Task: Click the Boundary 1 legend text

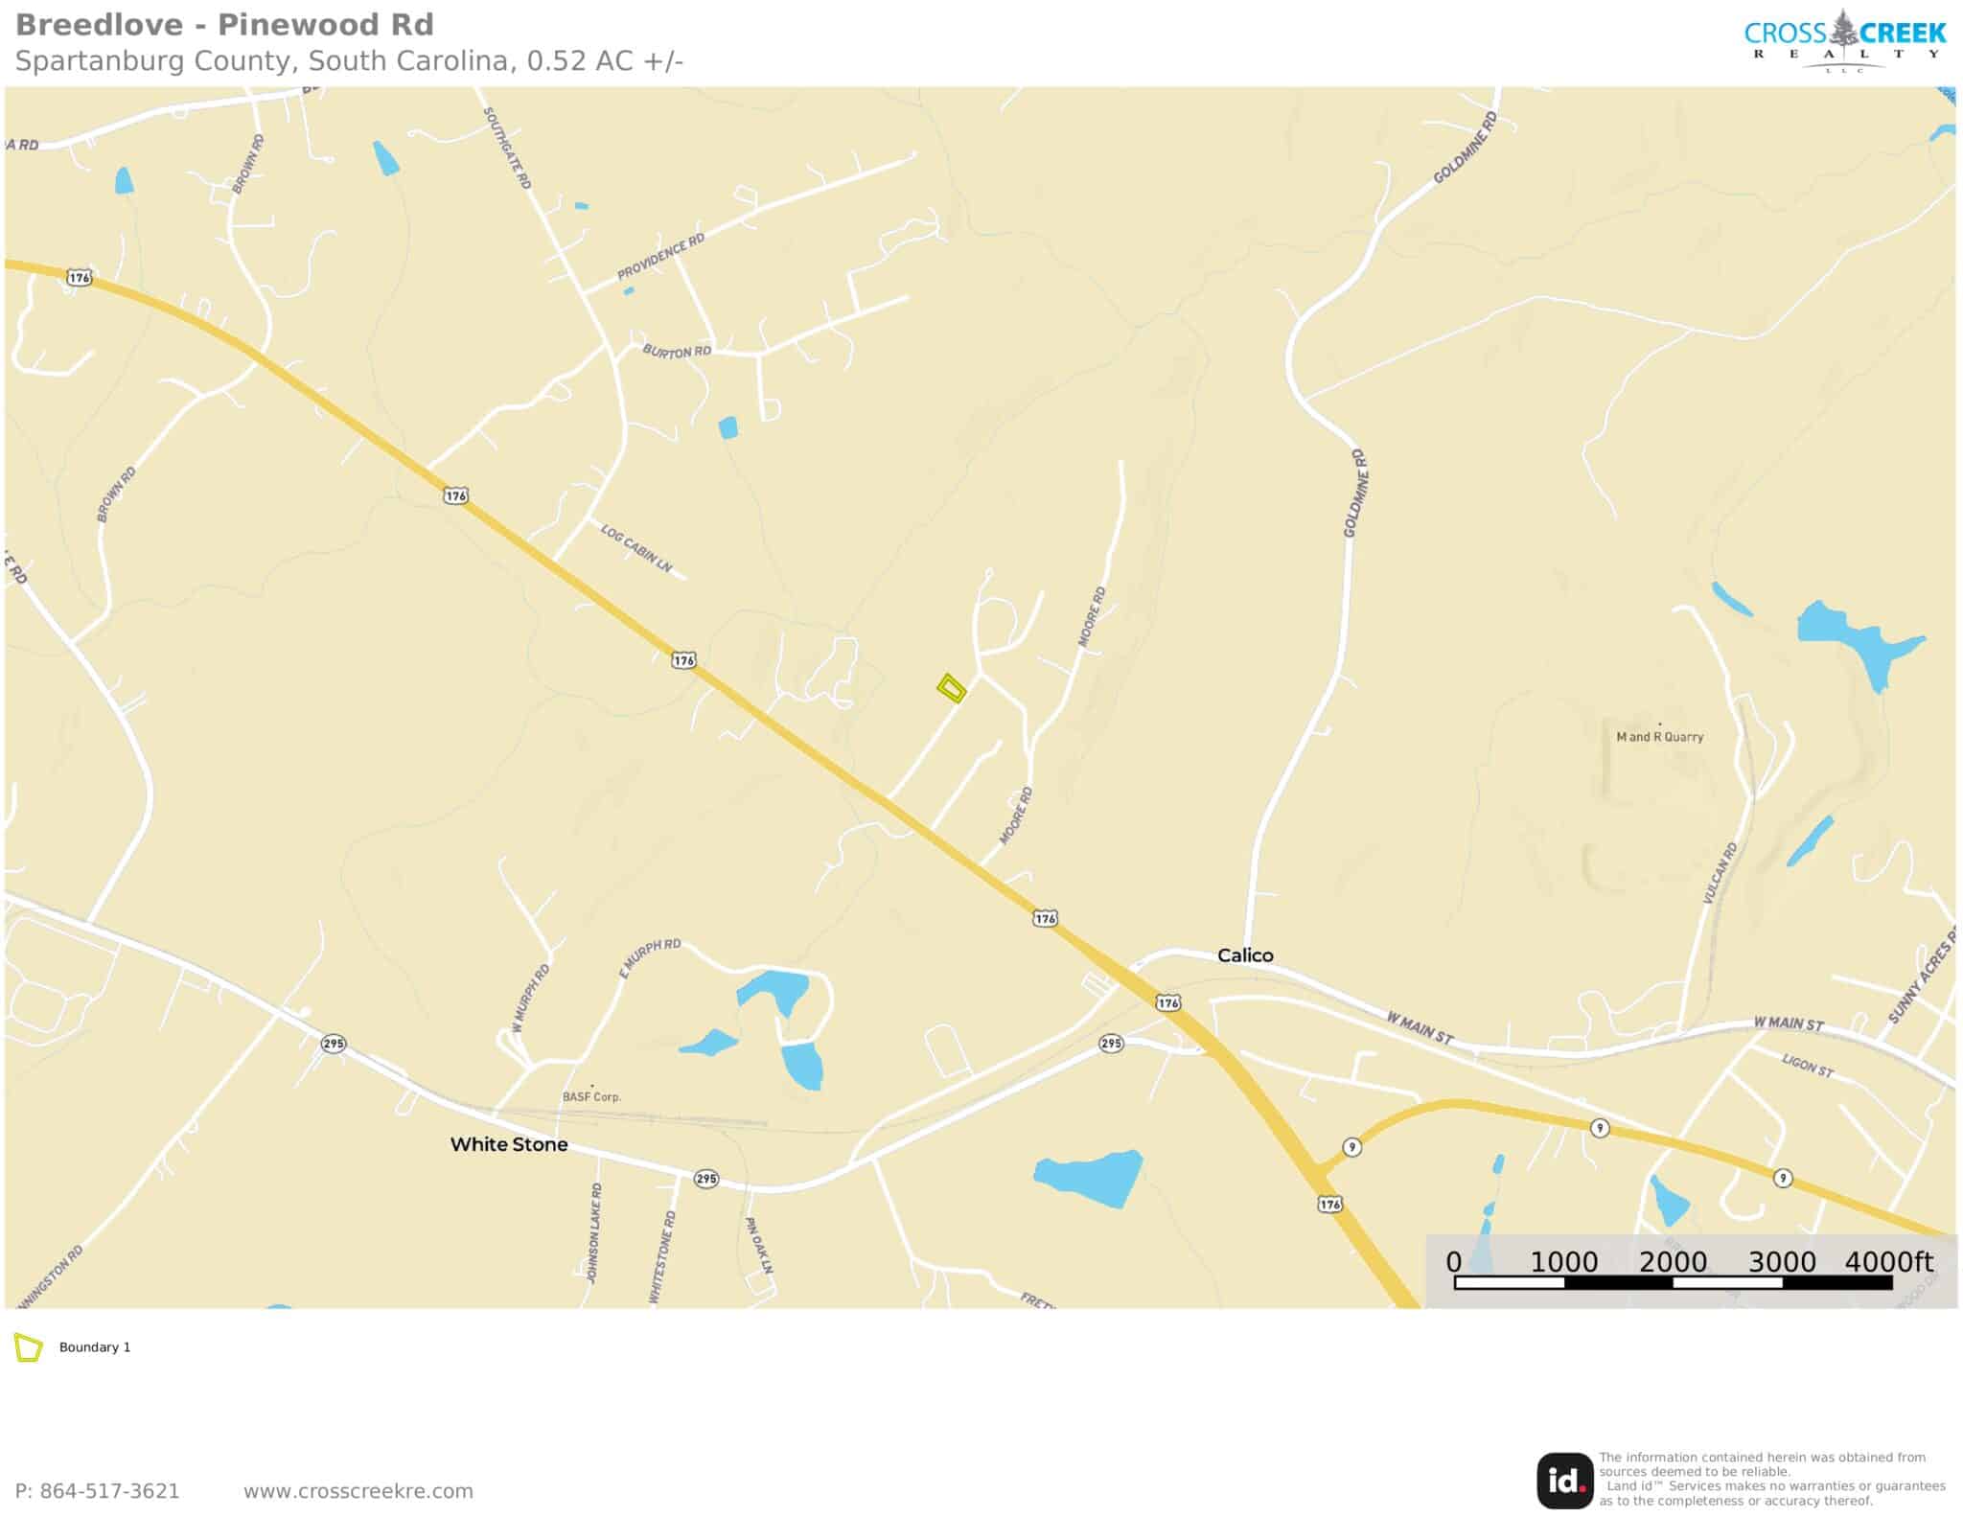Action: [x=95, y=1347]
